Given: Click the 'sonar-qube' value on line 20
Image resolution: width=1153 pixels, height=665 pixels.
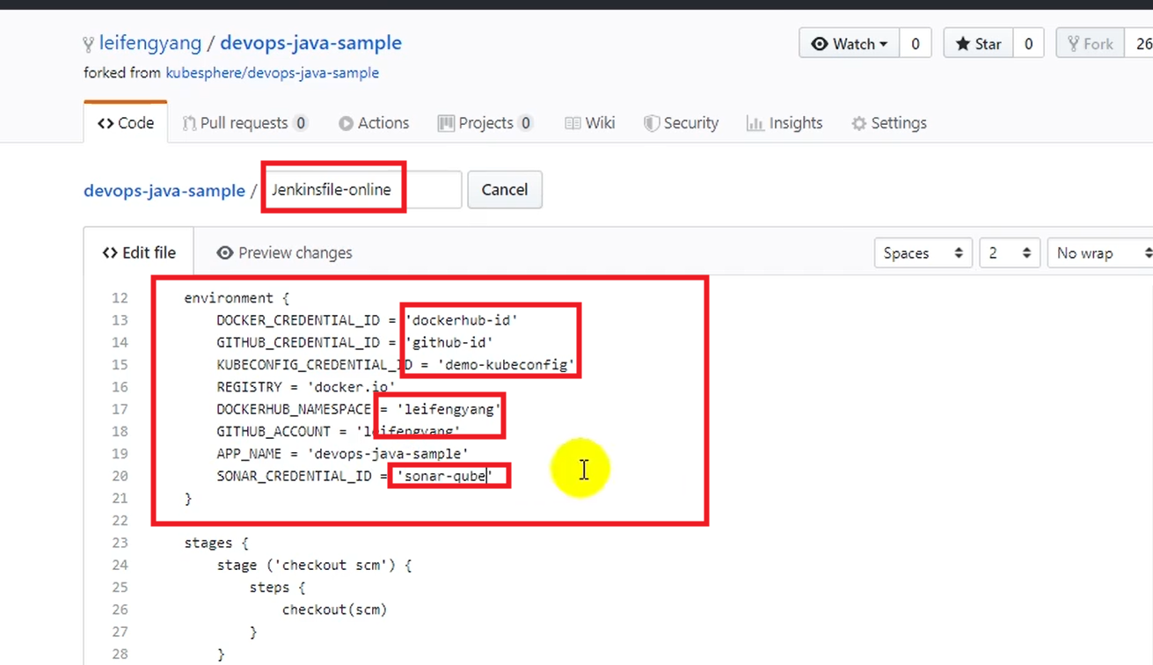Looking at the screenshot, I should click(x=446, y=476).
